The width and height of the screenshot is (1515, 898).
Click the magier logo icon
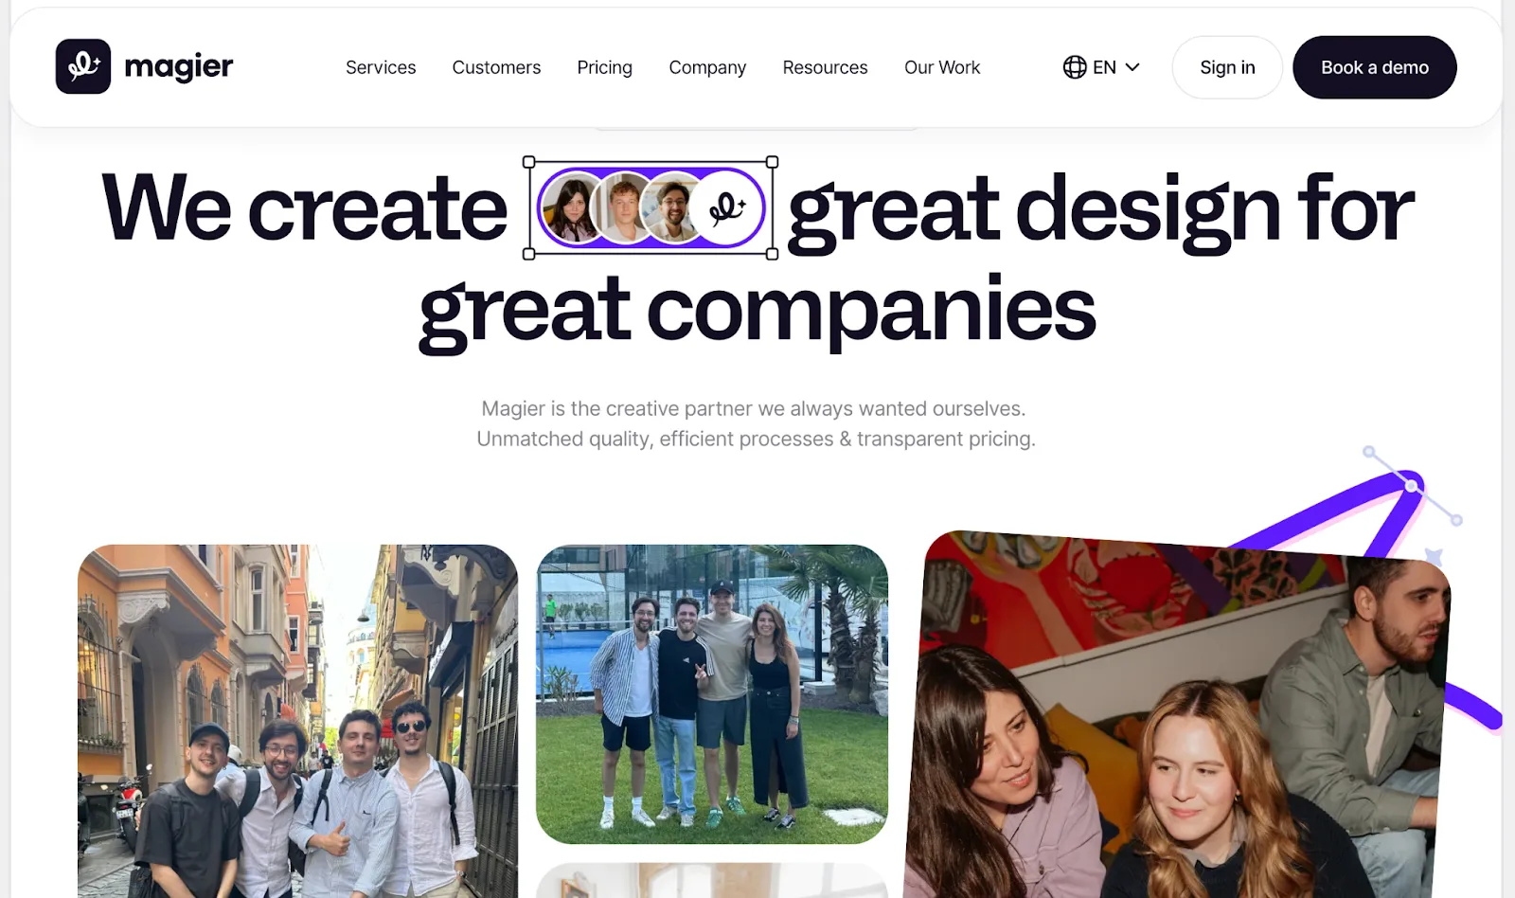click(83, 66)
